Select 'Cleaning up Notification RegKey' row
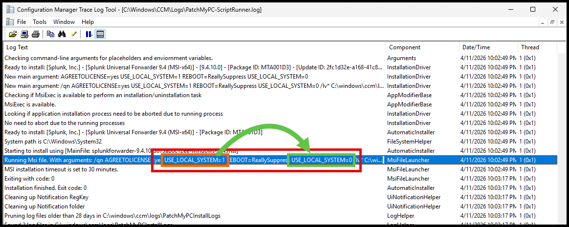 pyautogui.click(x=281, y=197)
